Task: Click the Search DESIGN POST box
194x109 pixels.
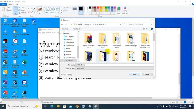Action: click(x=141, y=24)
